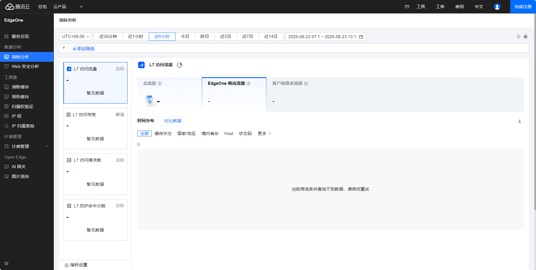Click the plus icon in top bar

(x=81, y=7)
